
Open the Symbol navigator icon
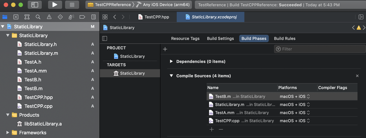27,17
